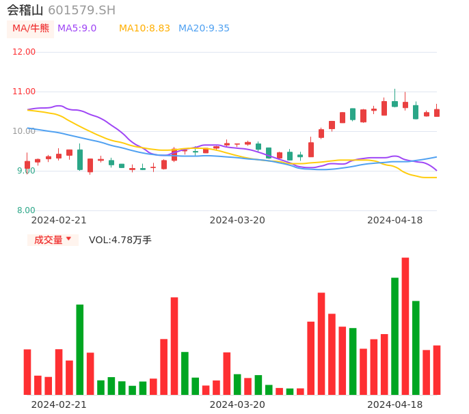Select the tallest red volume bar

405,327
